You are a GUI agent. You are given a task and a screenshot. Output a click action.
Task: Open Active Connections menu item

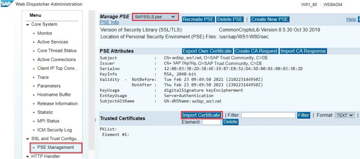point(57,60)
